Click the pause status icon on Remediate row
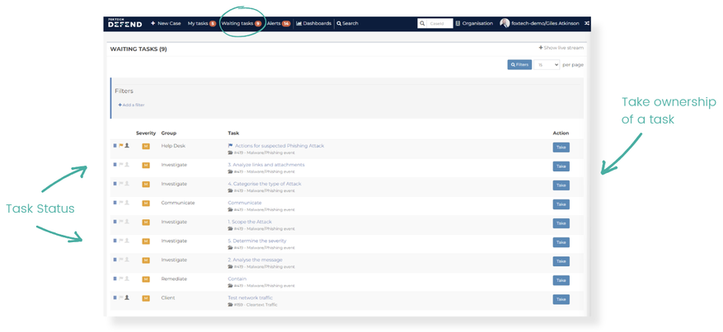This screenshot has width=723, height=332. pyautogui.click(x=115, y=278)
